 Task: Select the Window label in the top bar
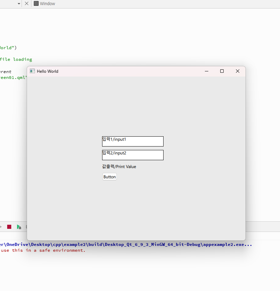point(47,4)
